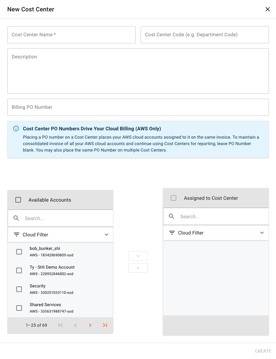
Task: Click search magnifier icon in Available Accounts
Action: click(x=17, y=218)
